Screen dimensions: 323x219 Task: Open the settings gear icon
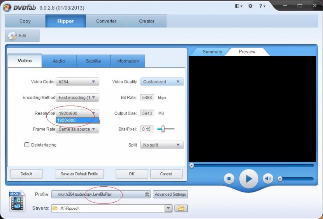(250, 6)
